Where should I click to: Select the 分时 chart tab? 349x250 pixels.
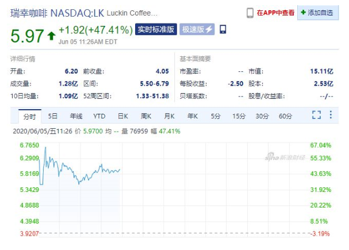(29, 116)
